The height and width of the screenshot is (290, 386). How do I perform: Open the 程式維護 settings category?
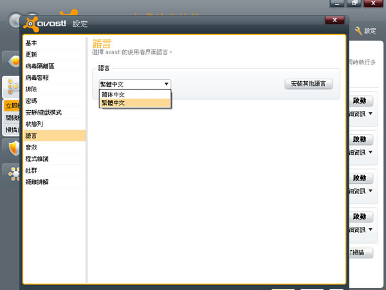55,159
